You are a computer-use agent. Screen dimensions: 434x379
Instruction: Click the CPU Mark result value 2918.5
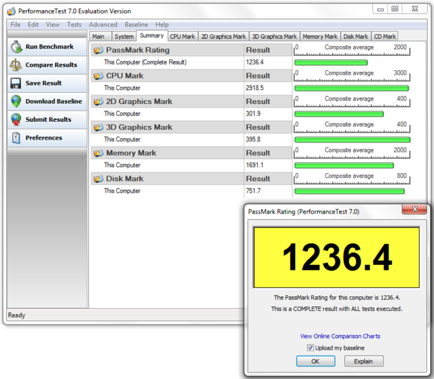point(255,88)
